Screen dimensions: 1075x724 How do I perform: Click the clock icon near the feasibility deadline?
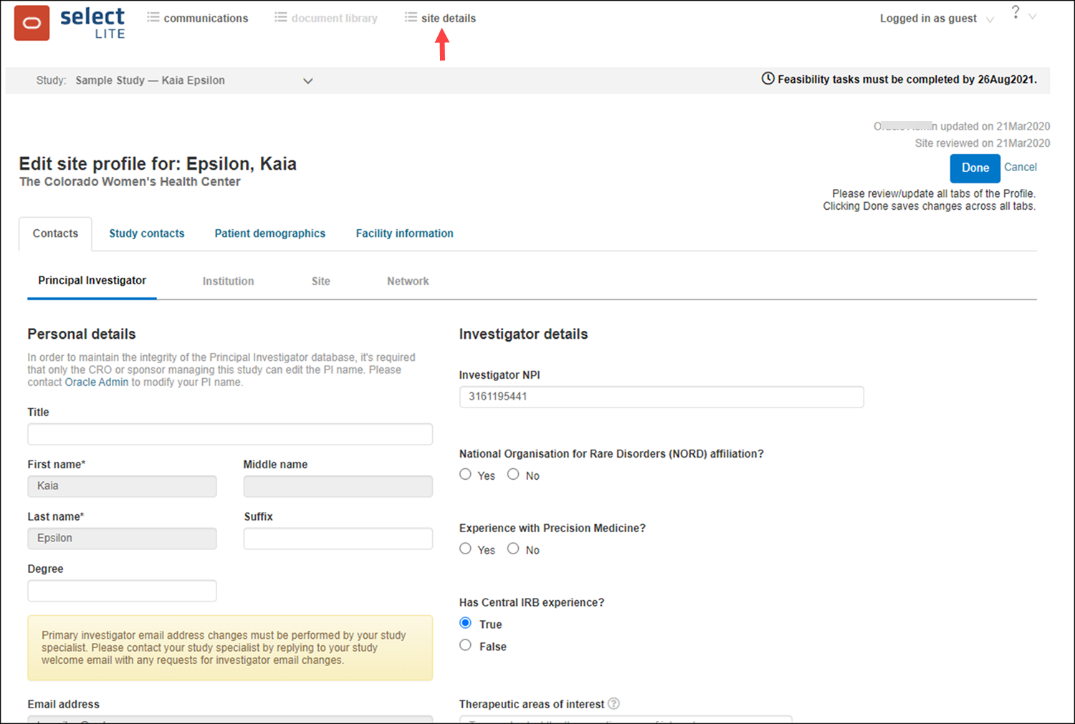768,79
